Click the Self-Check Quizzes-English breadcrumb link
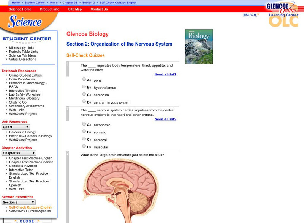This screenshot has width=304, height=223. point(118,3)
